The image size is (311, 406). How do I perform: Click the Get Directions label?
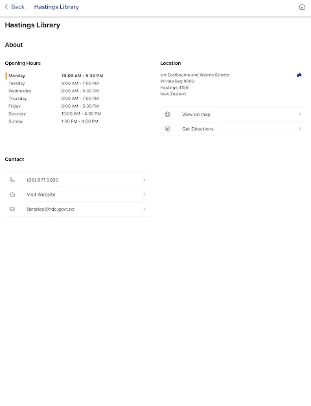point(198,128)
